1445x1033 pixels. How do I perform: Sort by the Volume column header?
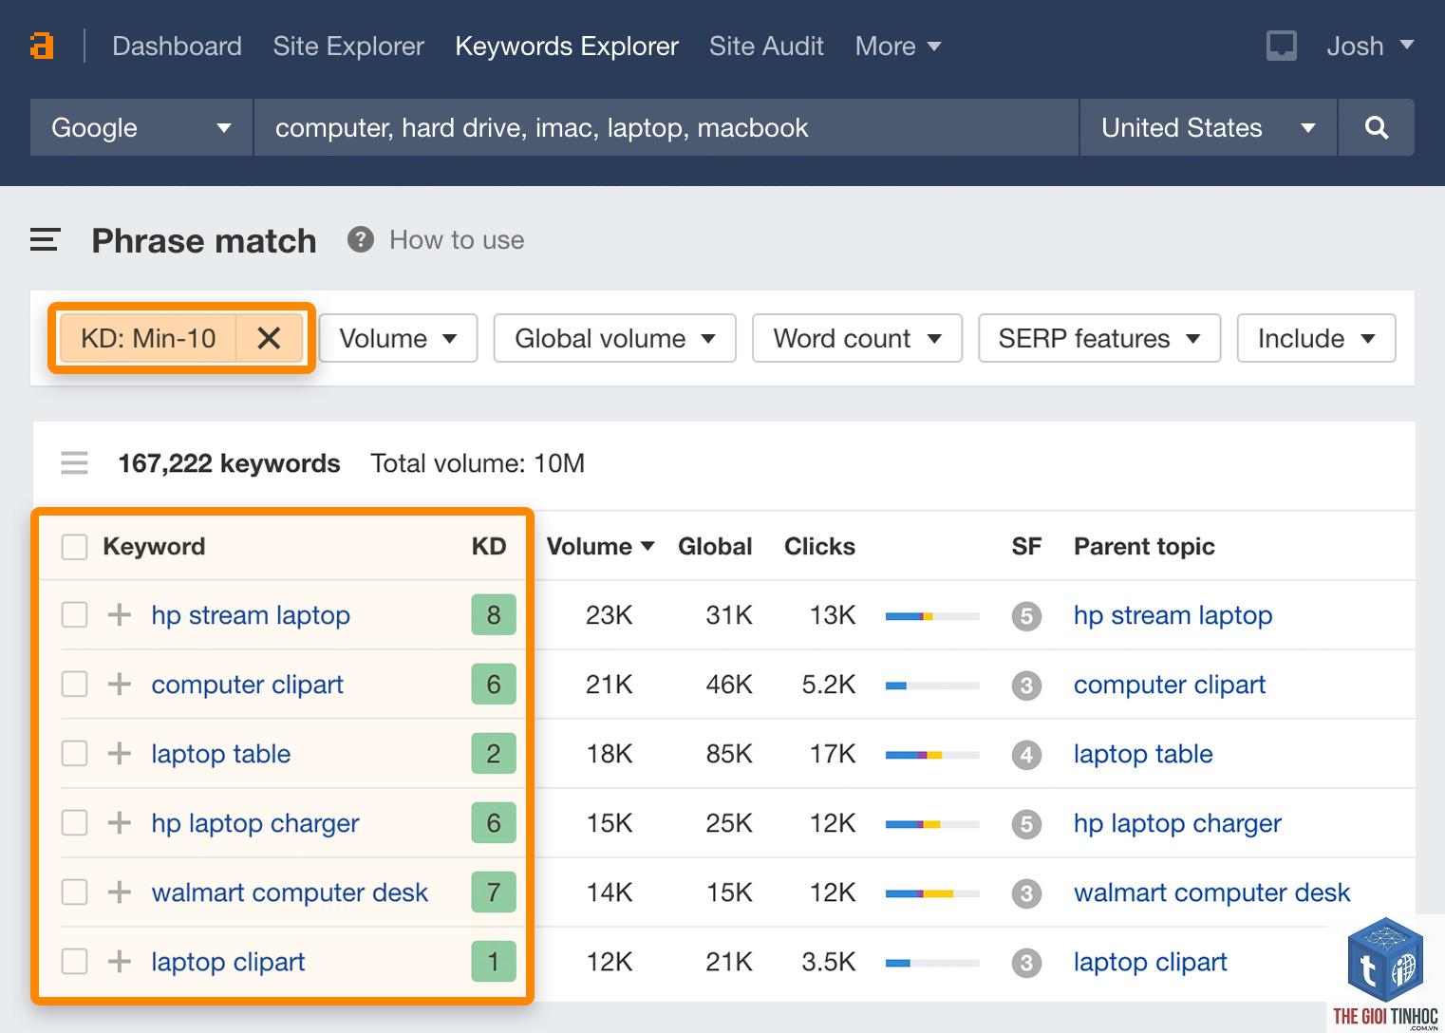coord(600,546)
